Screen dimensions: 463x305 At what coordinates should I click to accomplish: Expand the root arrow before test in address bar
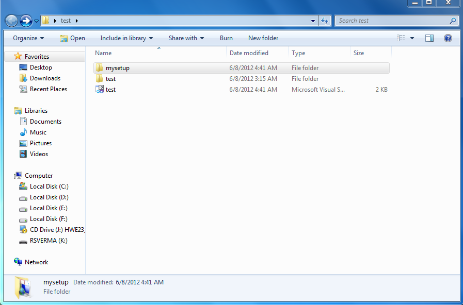pos(55,21)
